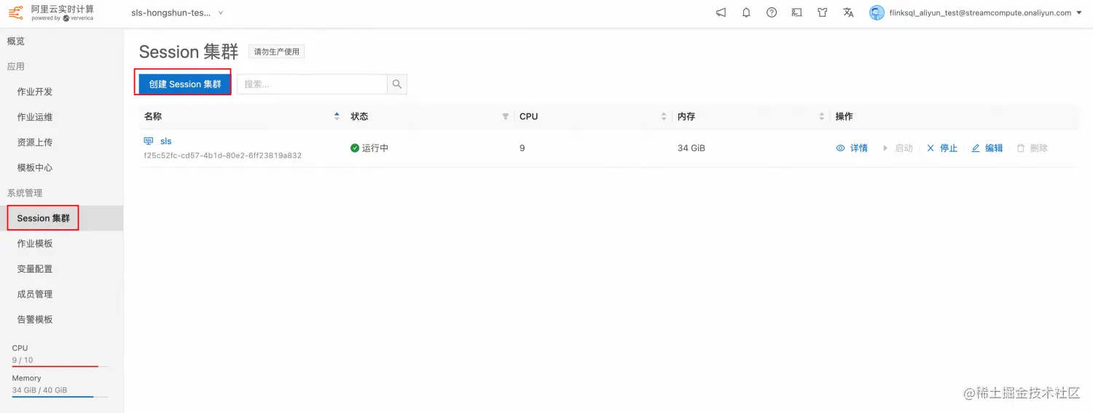Click 停止 for sls cluster
Screen dimensions: 1093x413
[942, 148]
